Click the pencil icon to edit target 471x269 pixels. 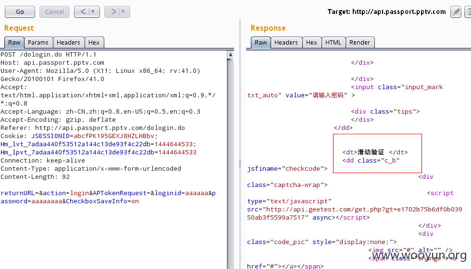click(456, 12)
